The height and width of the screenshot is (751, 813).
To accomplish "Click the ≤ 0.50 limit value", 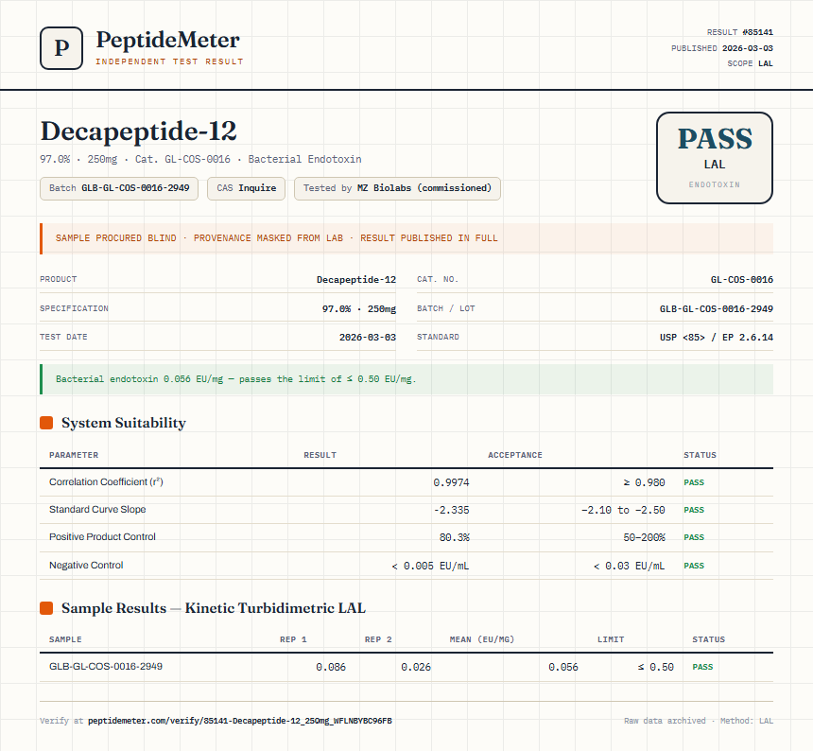I will point(656,667).
